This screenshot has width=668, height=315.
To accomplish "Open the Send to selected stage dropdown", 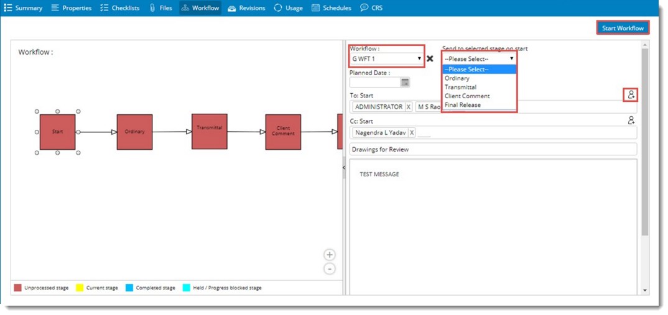I will pos(479,59).
